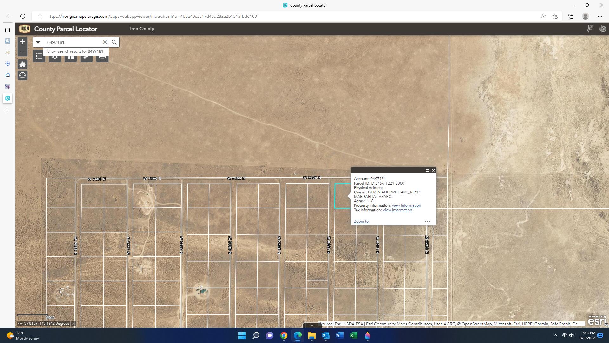Activate the My Location tool
This screenshot has width=609, height=343.
click(23, 75)
